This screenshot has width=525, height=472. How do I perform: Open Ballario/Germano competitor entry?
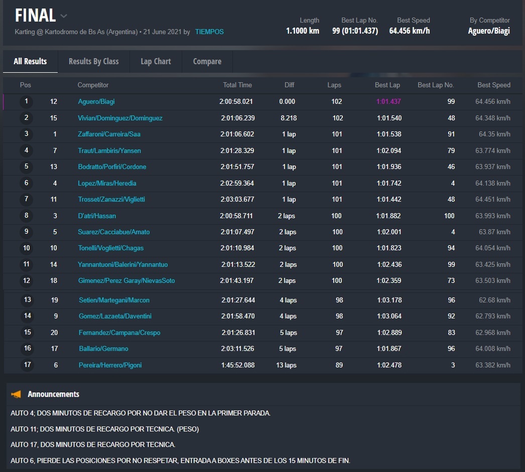pyautogui.click(x=103, y=349)
